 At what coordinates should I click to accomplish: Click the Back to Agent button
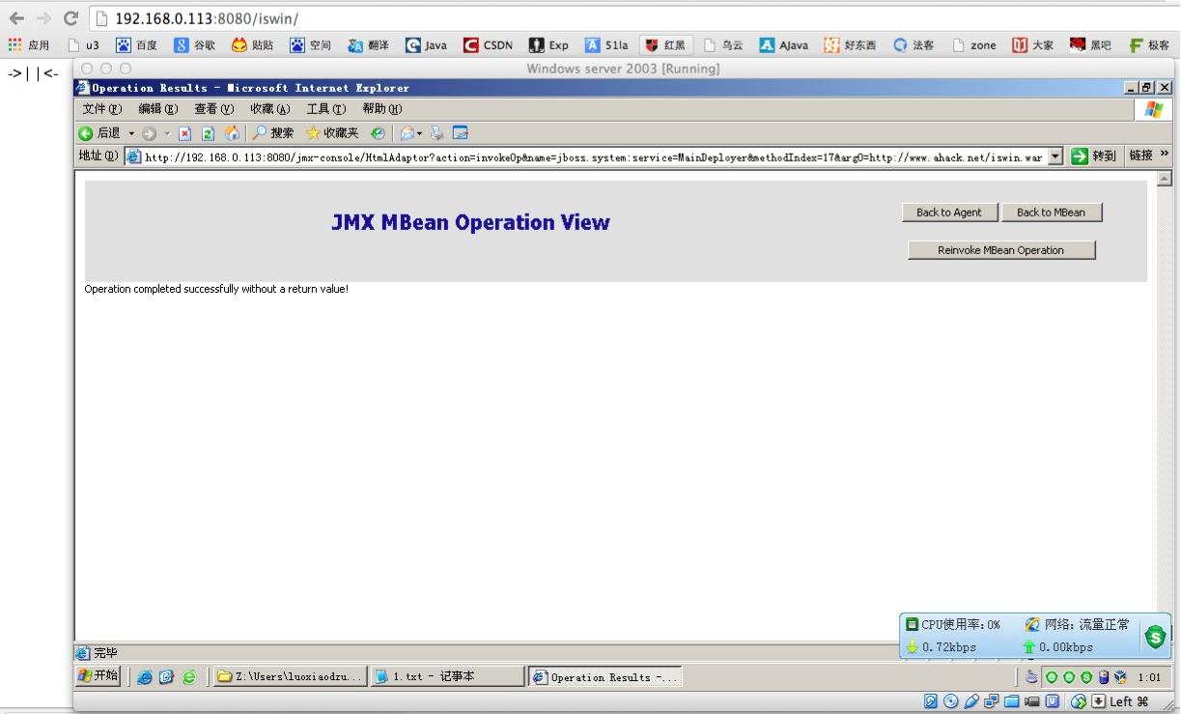(948, 213)
